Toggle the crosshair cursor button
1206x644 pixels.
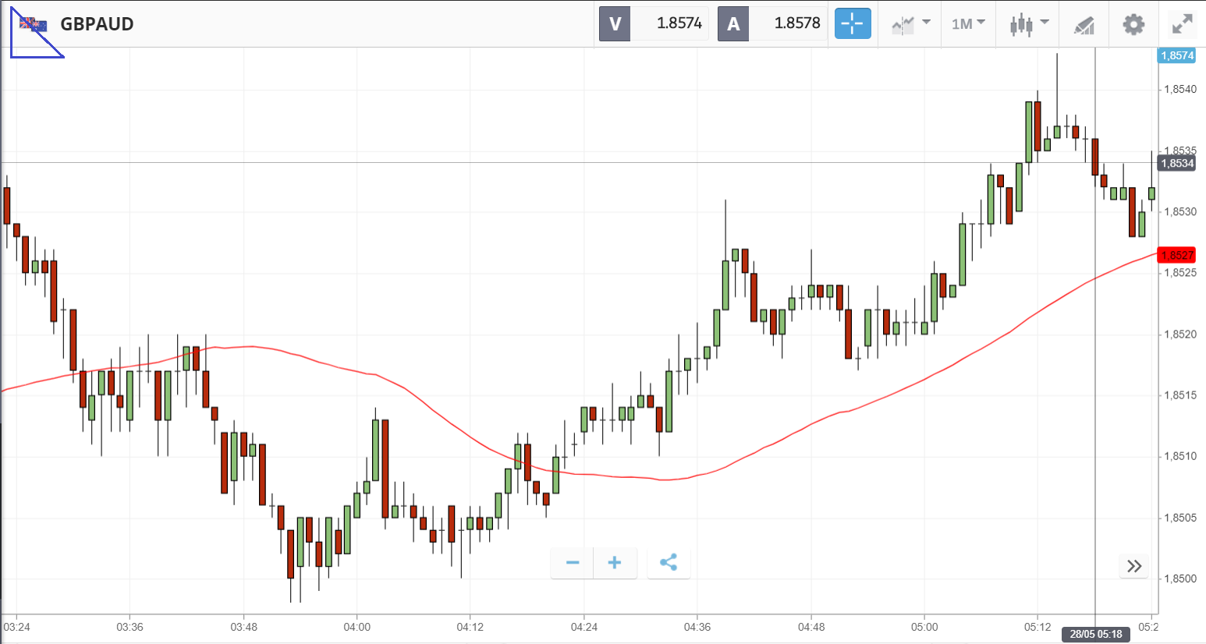pos(852,24)
